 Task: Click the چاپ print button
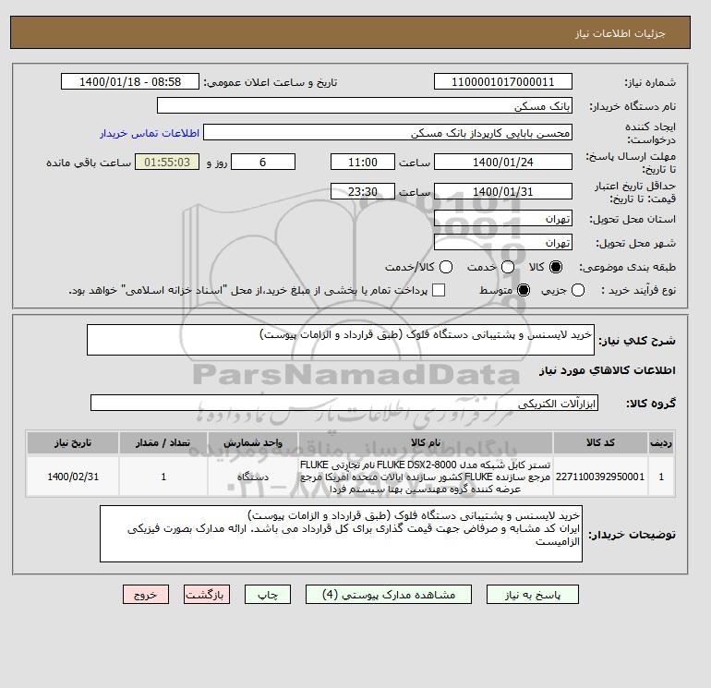(x=268, y=595)
